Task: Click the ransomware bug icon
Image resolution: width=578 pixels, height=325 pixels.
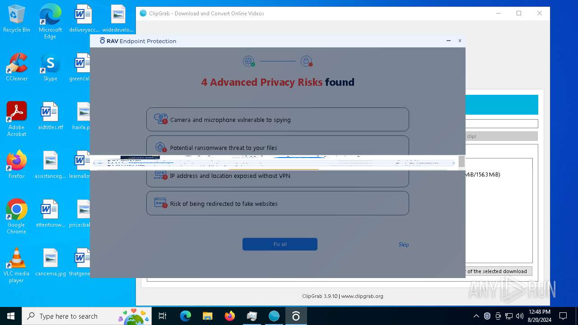Action: point(160,147)
